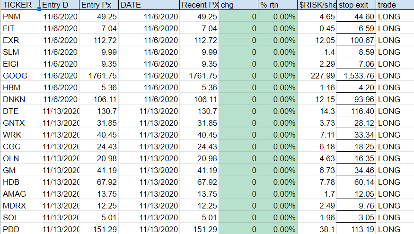Screen dimensions: 414x234
Task: Click ticker cell EIGI
Action: coord(20,64)
